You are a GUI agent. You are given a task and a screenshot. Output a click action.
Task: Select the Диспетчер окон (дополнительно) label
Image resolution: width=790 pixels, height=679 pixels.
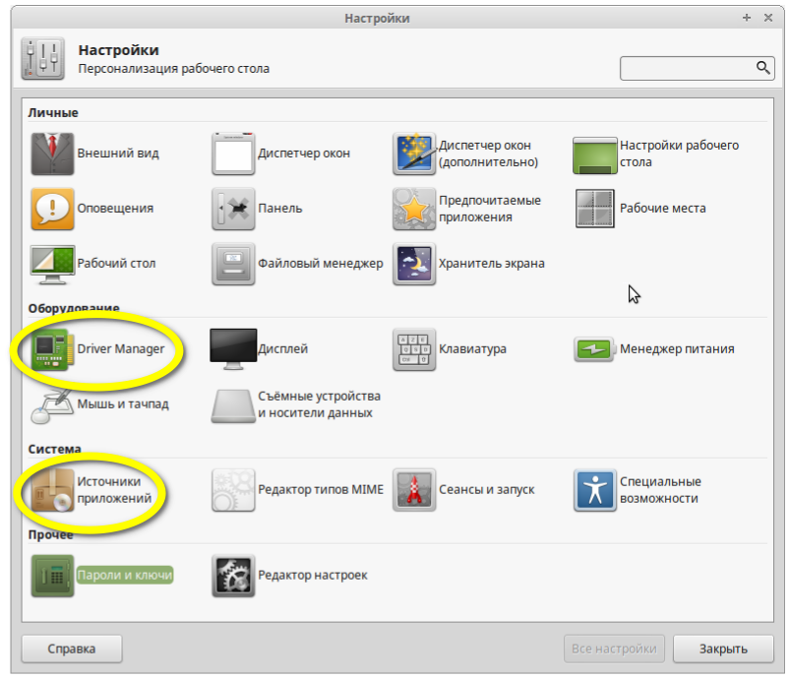[x=488, y=154]
